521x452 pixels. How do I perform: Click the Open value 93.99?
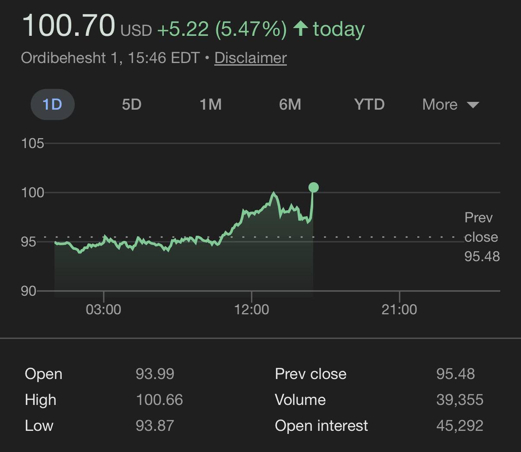[155, 374]
